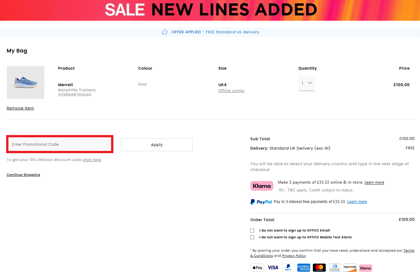Click the Remove item link

coord(20,108)
